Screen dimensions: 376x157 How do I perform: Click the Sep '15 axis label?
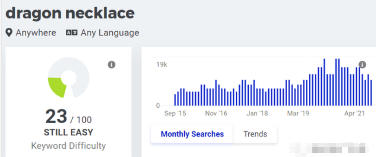[175, 114]
